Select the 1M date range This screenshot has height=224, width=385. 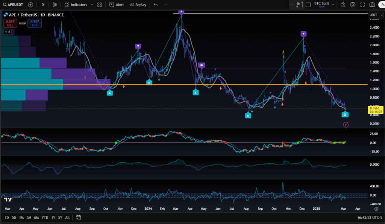click(21, 218)
